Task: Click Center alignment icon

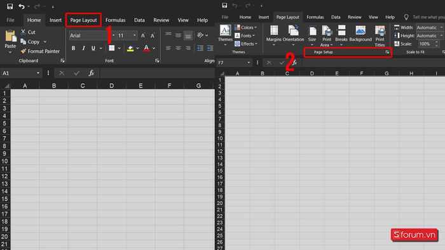Action: click(x=178, y=48)
